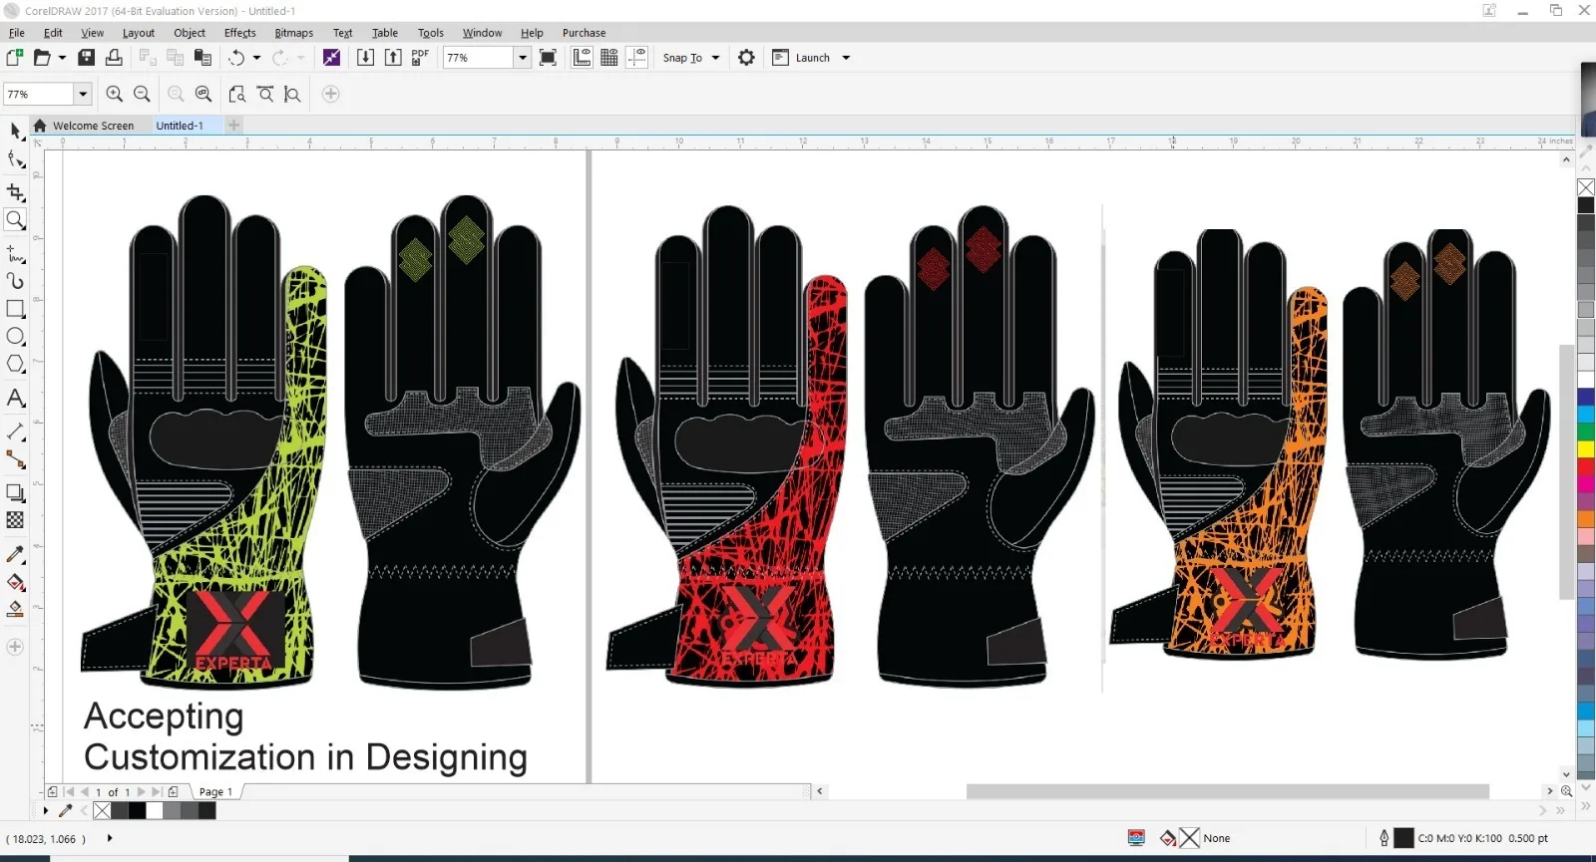This screenshot has height=862, width=1596.
Task: Activate the Text tool
Action: click(15, 398)
